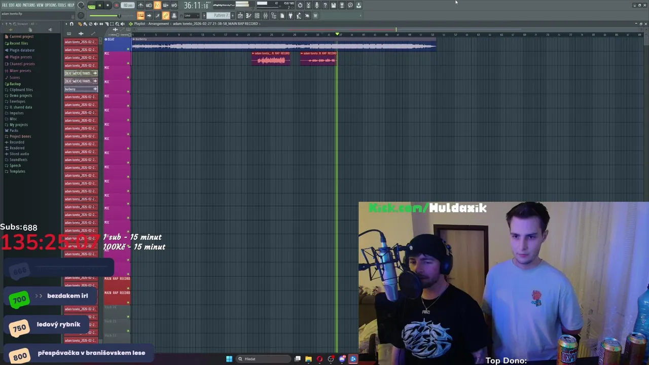Open the EDIT menu
Image resolution: width=649 pixels, height=365 pixels.
click(12, 5)
